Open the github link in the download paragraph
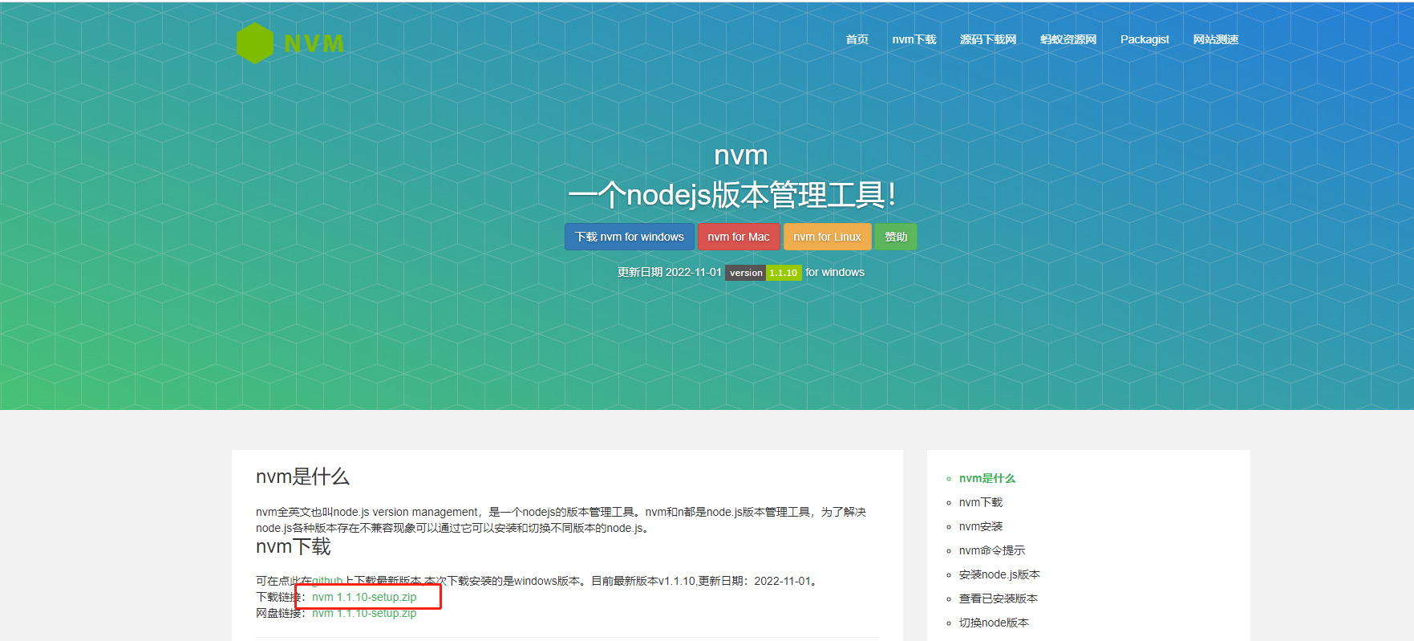Image resolution: width=1414 pixels, height=641 pixels. (x=327, y=581)
